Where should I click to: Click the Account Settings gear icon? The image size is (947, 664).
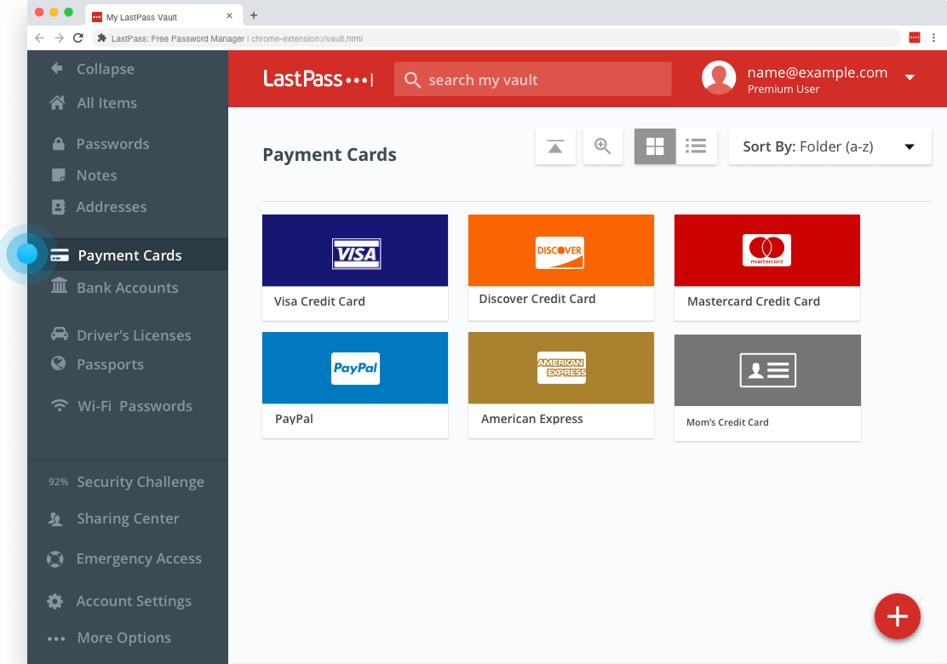[56, 601]
